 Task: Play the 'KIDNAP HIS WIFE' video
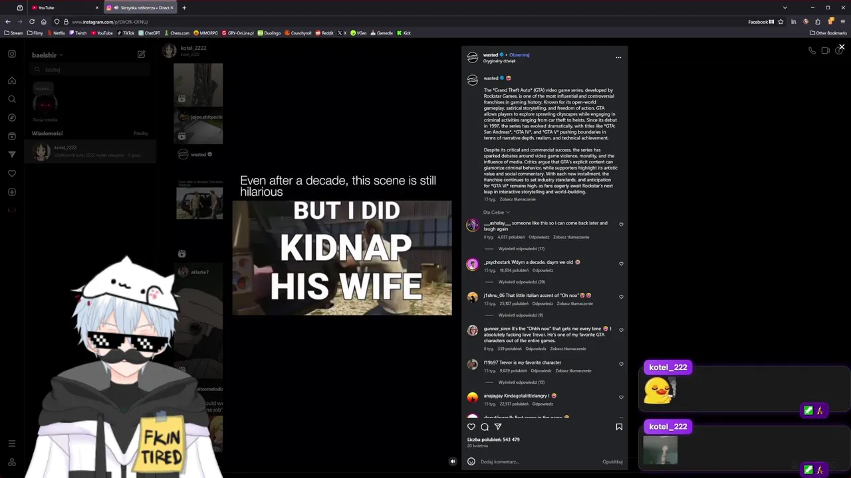(342, 258)
